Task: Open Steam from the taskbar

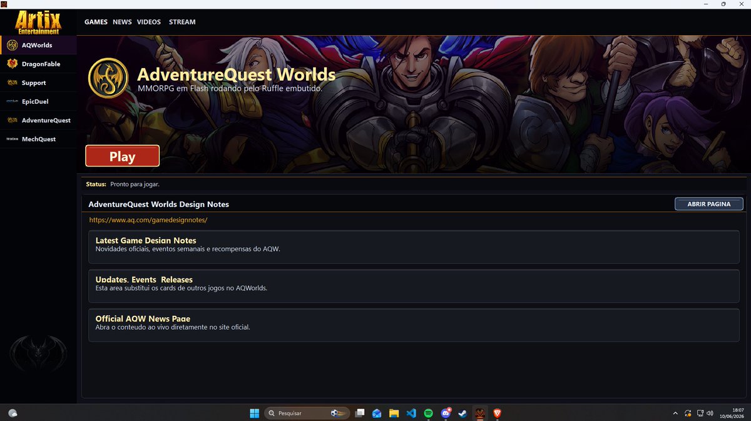Action: click(x=462, y=413)
